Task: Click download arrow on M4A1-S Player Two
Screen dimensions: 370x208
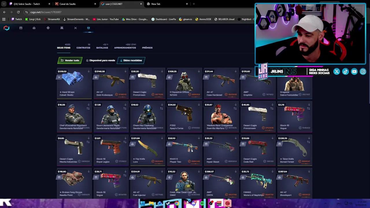Action: point(199,138)
